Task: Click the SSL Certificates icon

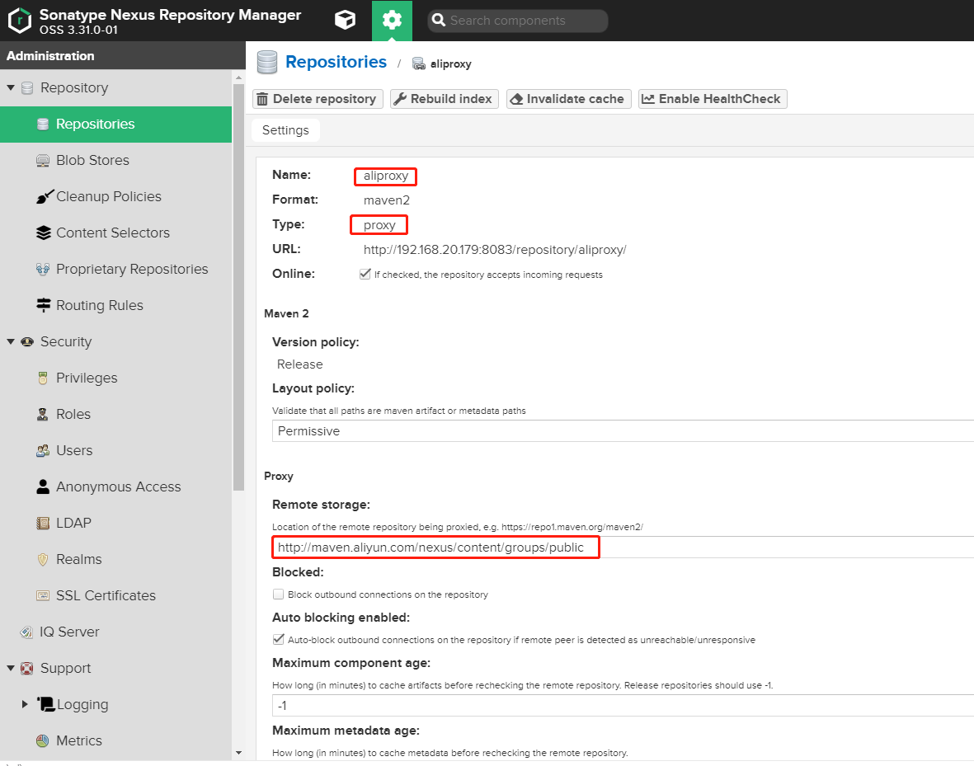Action: [43, 596]
